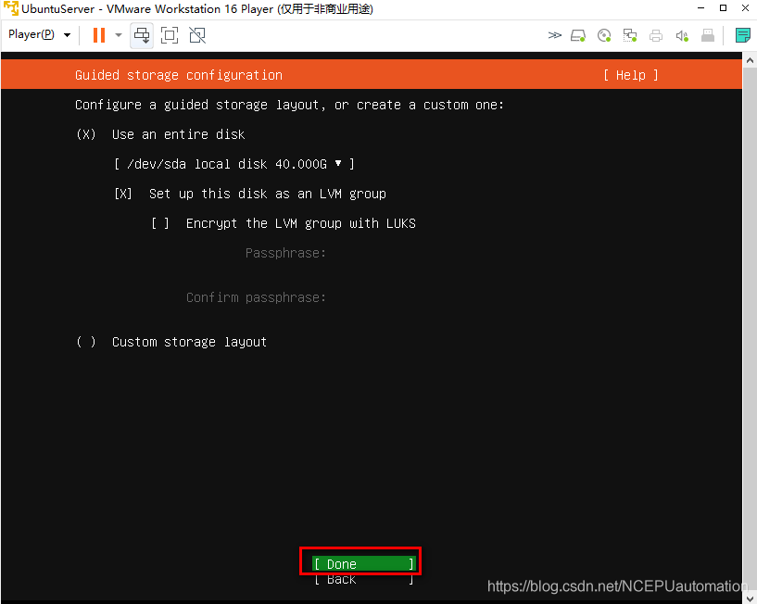Open the USB device icon
Viewport: 757px width, 604px height.
coord(708,35)
